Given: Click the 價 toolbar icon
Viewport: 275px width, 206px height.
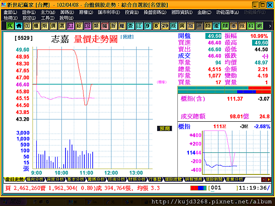Looking at the screenshot, I should pyautogui.click(x=53, y=26).
